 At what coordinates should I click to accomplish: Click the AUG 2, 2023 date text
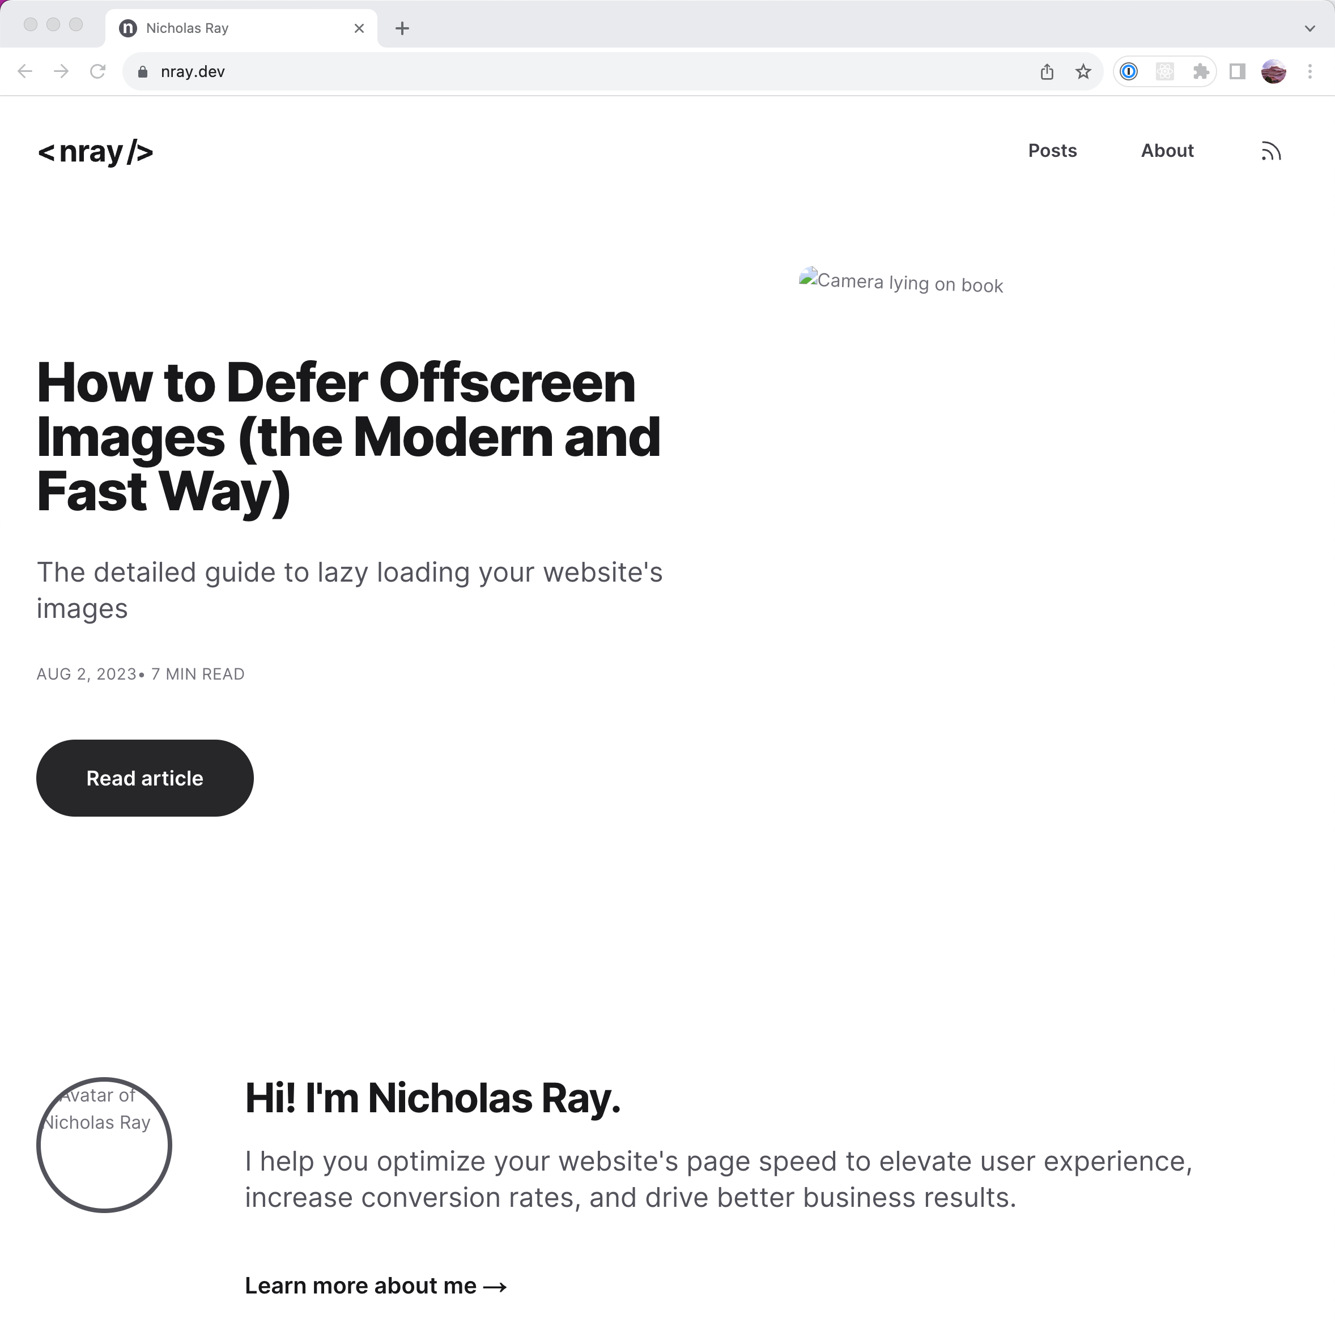(86, 674)
